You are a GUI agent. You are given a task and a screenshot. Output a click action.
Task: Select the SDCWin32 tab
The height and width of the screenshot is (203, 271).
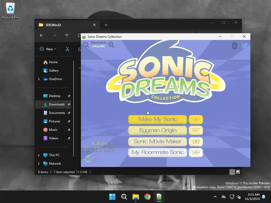pos(67,25)
